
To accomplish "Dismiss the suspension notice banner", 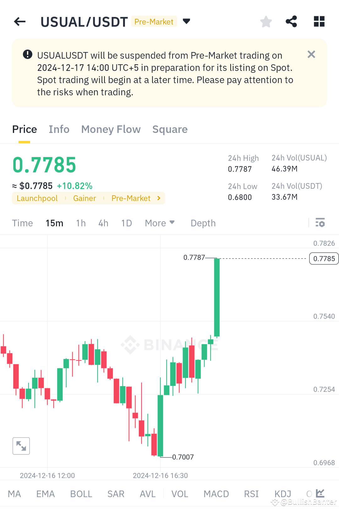I will click(311, 54).
